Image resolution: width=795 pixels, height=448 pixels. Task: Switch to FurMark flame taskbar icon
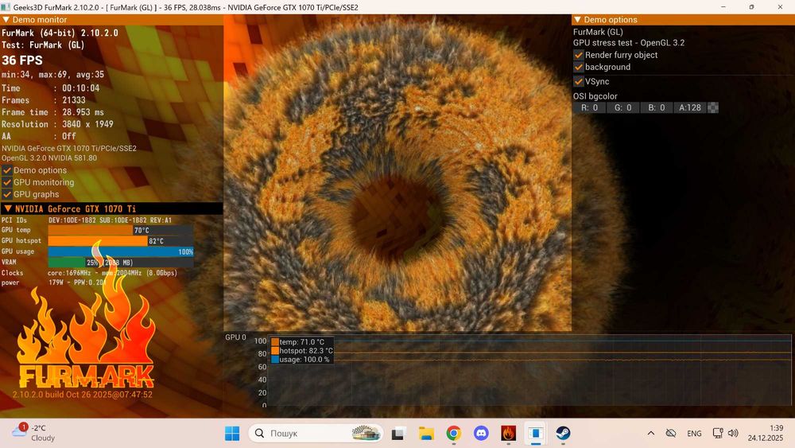[509, 434]
